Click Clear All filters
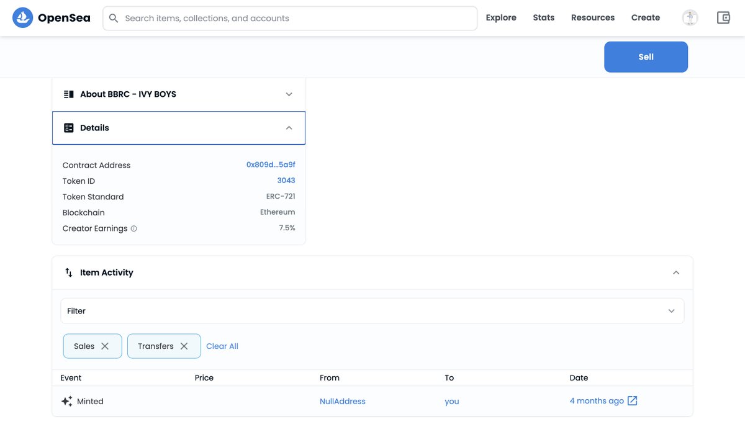Screen dimensions: 745x424 (x=222, y=346)
